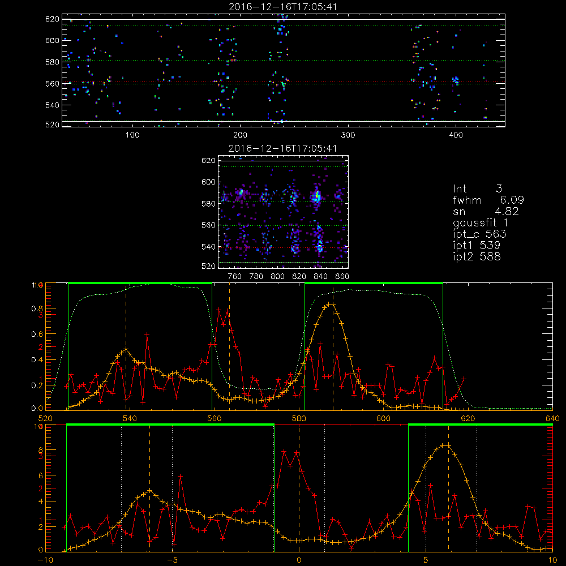566x566 pixels.
Task: Click x-axis label 540 on profile plot
Action: (x=130, y=419)
